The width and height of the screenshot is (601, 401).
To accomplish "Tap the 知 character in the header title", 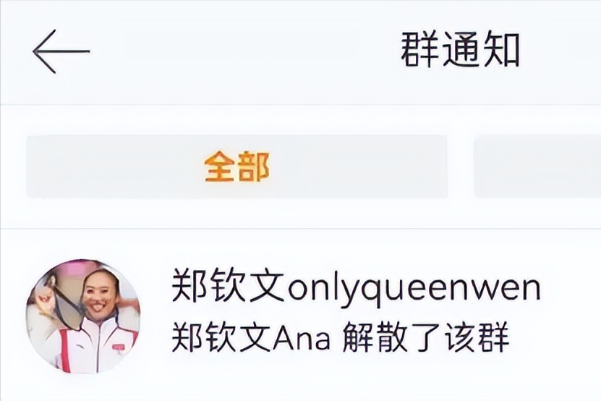I will (501, 50).
